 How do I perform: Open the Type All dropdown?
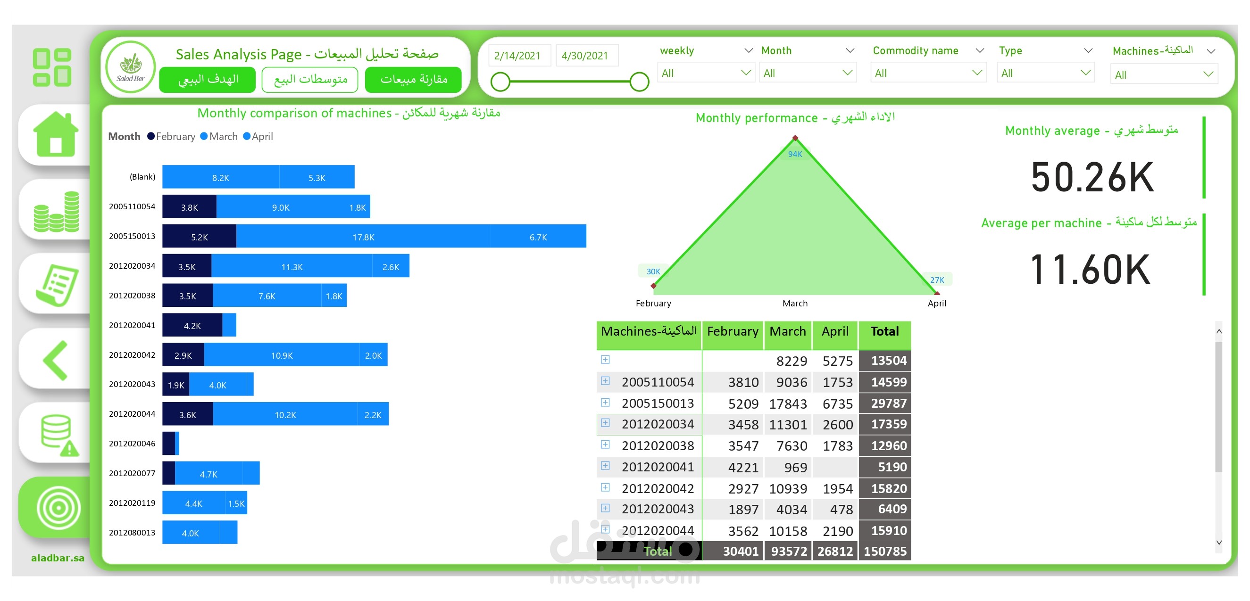tap(1045, 73)
